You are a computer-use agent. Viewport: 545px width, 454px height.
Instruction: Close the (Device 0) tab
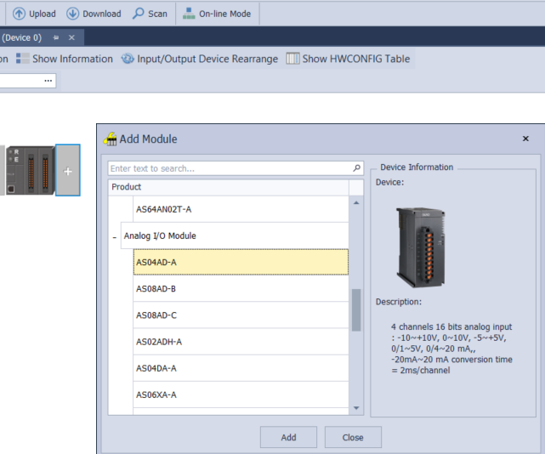[71, 37]
